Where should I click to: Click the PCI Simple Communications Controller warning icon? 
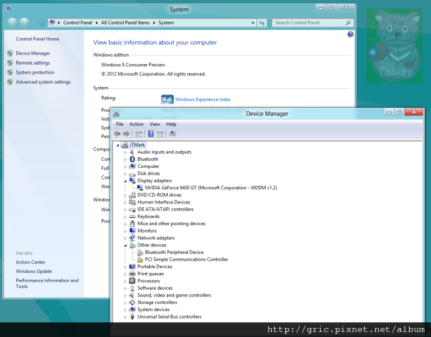click(x=140, y=259)
